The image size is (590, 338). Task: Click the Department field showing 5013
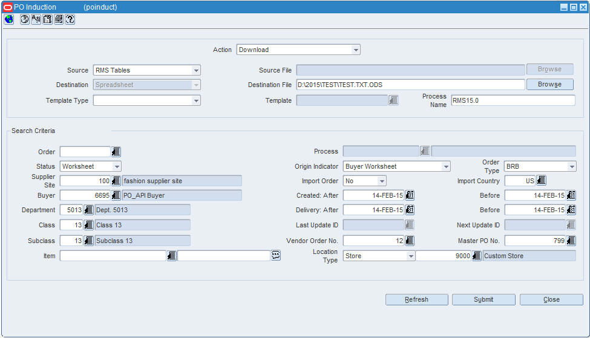click(x=71, y=210)
